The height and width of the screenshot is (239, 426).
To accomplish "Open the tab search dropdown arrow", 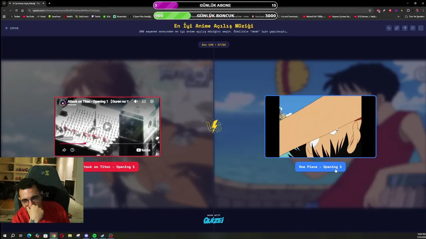I will [x=4, y=3].
